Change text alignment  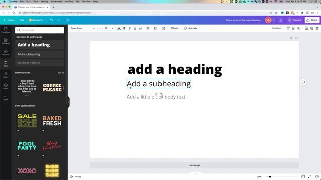[x=148, y=28]
